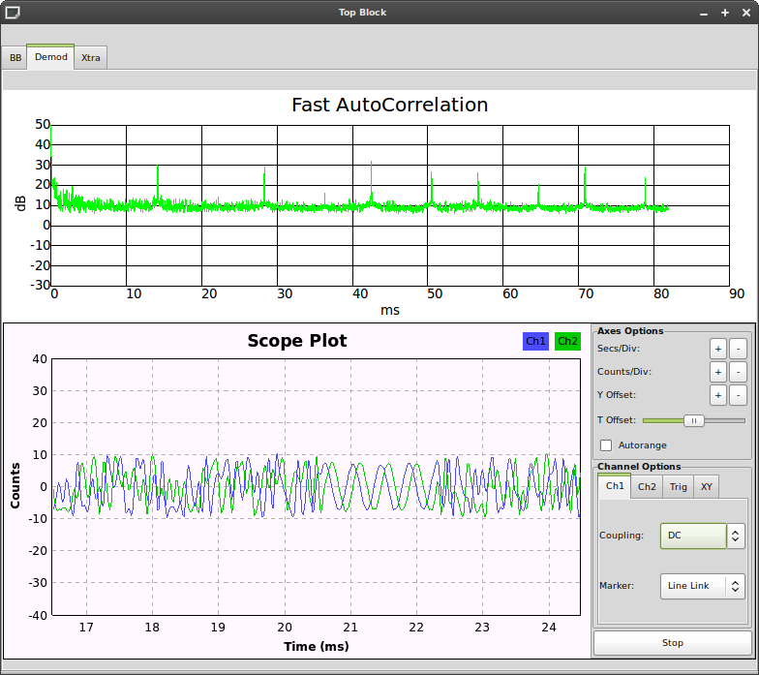Screen dimensions: 759x675
Task: Open the Coupling DC dropdown
Action: pos(693,536)
